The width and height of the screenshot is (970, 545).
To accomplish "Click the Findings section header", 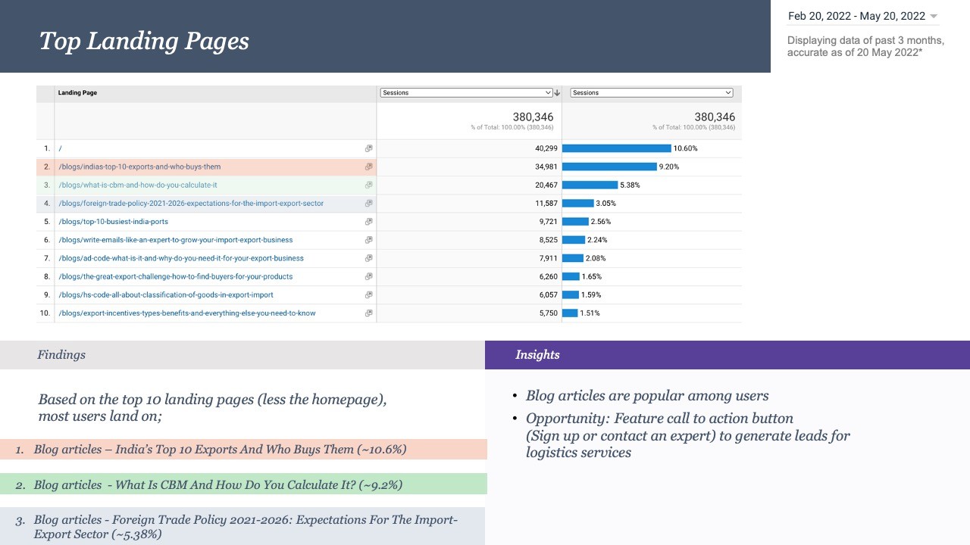I will (242, 354).
